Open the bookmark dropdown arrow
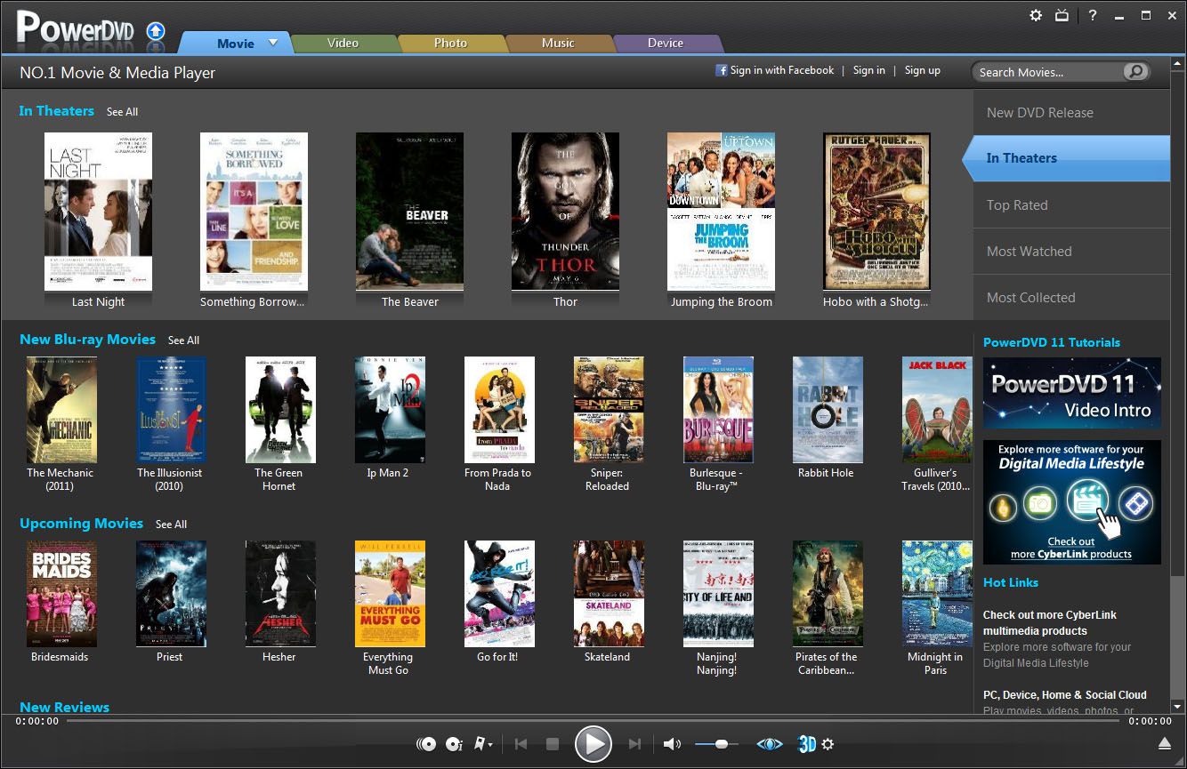 (491, 745)
